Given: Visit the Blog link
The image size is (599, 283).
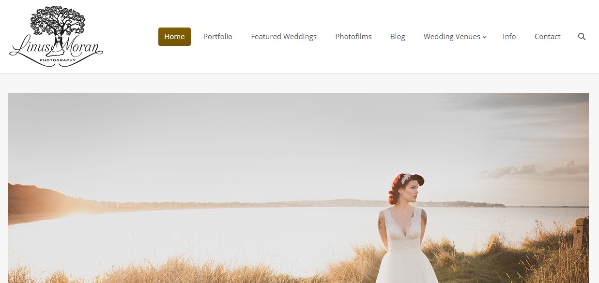Looking at the screenshot, I should [x=398, y=37].
